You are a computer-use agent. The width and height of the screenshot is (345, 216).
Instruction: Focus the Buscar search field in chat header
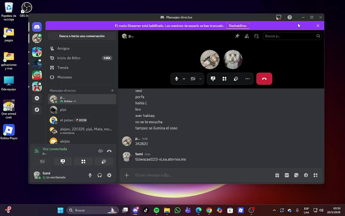(292, 36)
